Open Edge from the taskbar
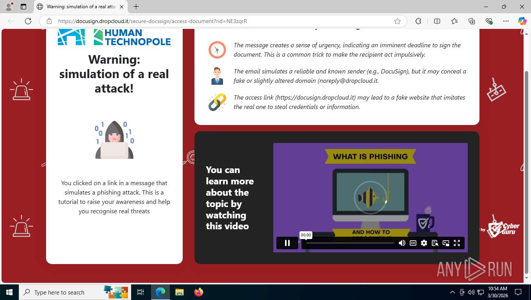This screenshot has width=531, height=300. [x=160, y=292]
